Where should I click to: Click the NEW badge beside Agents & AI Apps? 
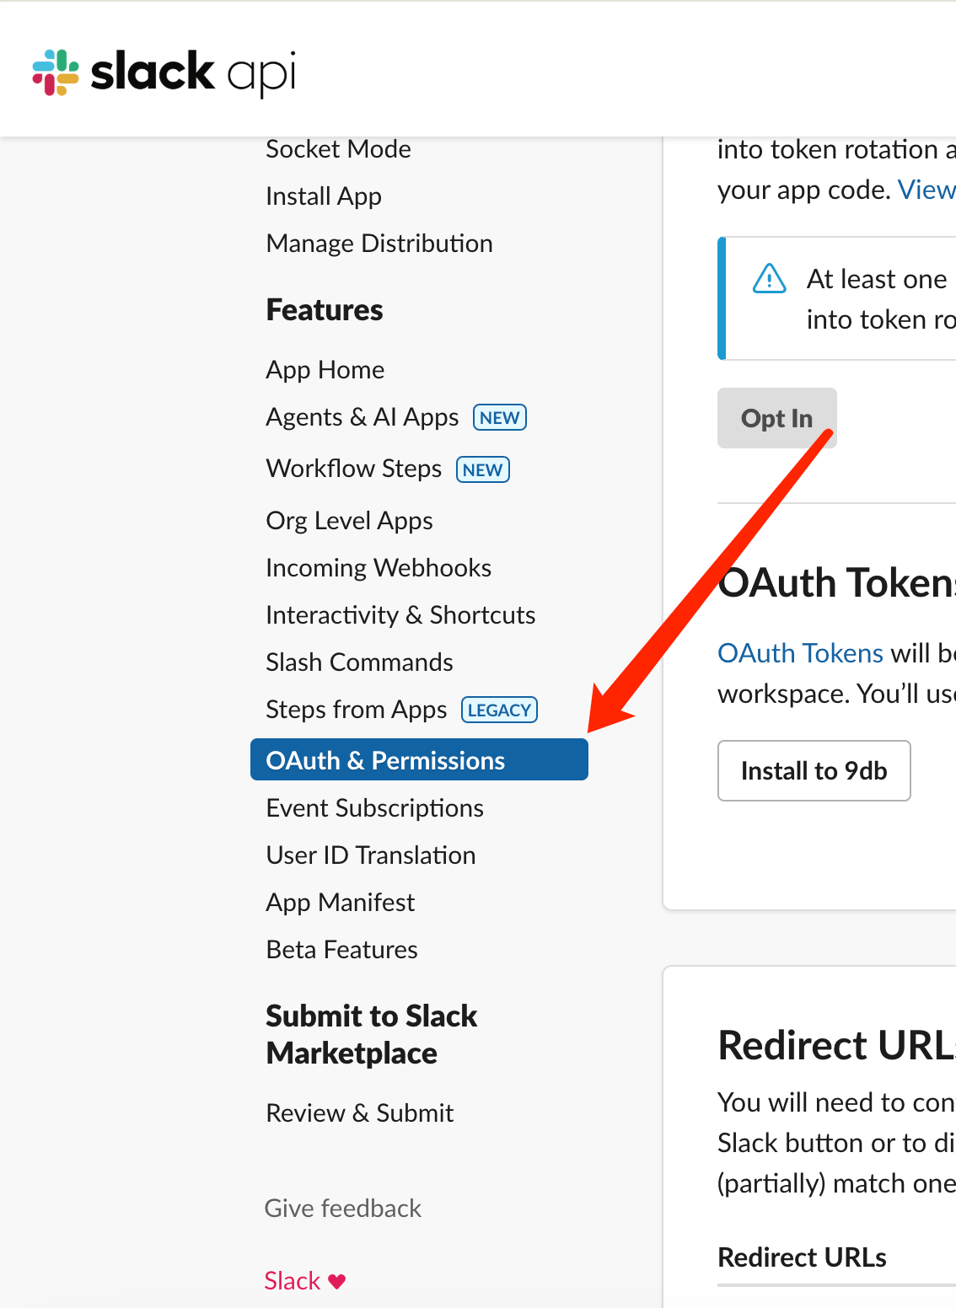tap(498, 417)
